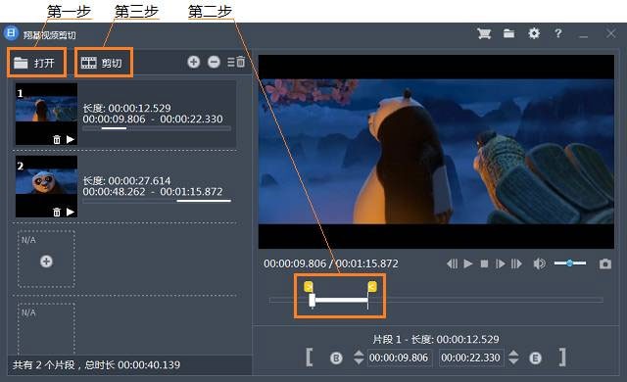Play the video preview
The height and width of the screenshot is (382, 627).
(x=468, y=263)
